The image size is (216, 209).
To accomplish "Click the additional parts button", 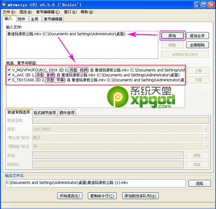I will [185, 54].
